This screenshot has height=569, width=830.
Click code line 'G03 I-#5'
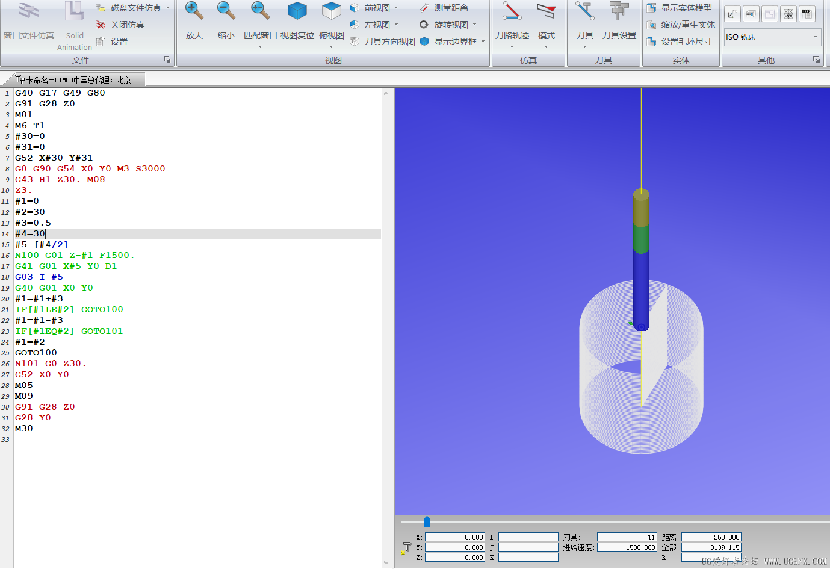pyautogui.click(x=39, y=277)
